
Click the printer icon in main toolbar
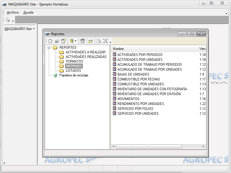click(8, 20)
